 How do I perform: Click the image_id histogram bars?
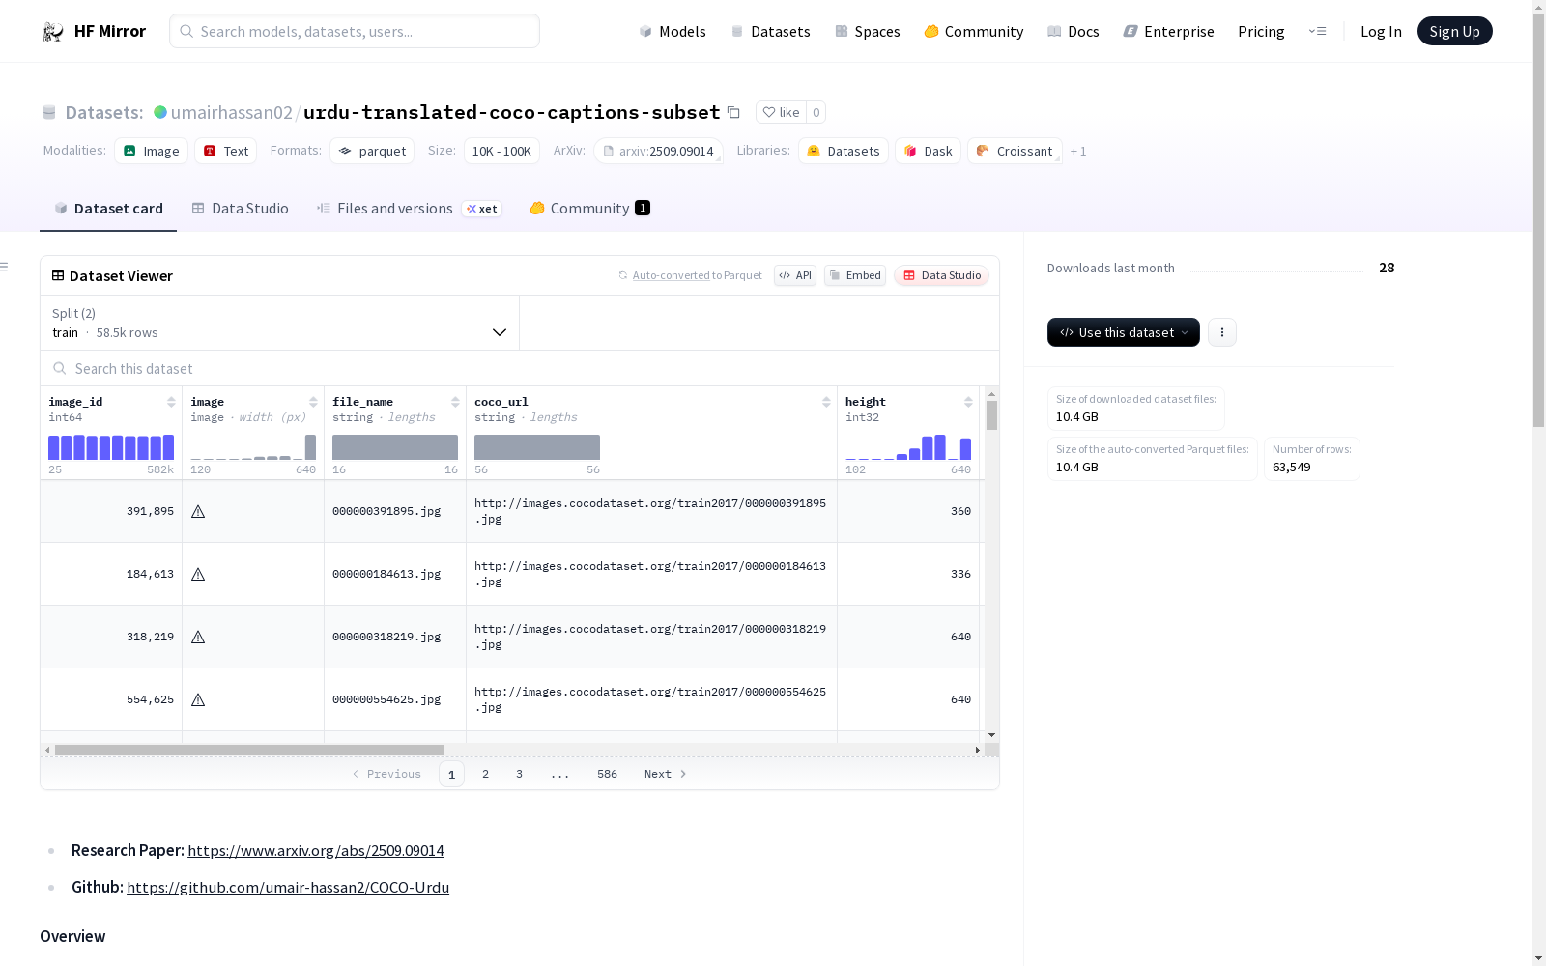point(111,447)
